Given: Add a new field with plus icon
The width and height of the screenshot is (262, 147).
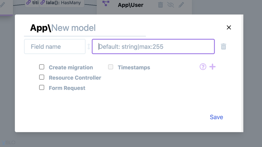Looking at the screenshot, I should coord(212,67).
